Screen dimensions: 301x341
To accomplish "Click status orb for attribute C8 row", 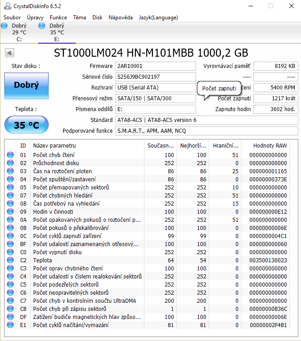I will [10, 309].
